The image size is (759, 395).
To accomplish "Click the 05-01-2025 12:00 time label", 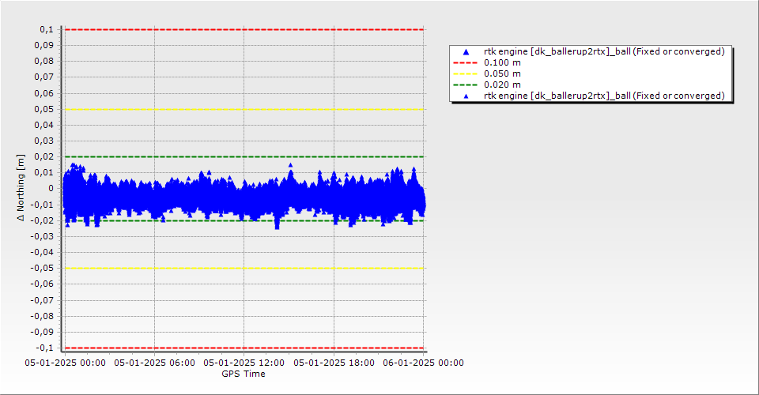I will pos(244,363).
